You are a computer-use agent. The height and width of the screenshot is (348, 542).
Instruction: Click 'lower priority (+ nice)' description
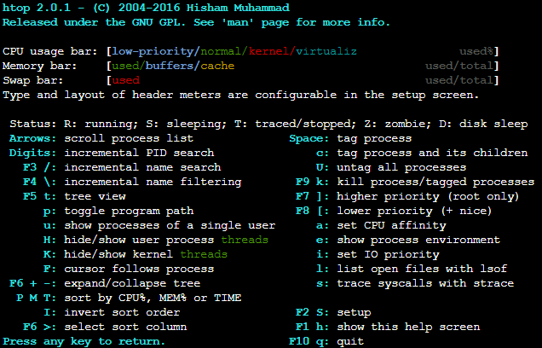(x=414, y=212)
